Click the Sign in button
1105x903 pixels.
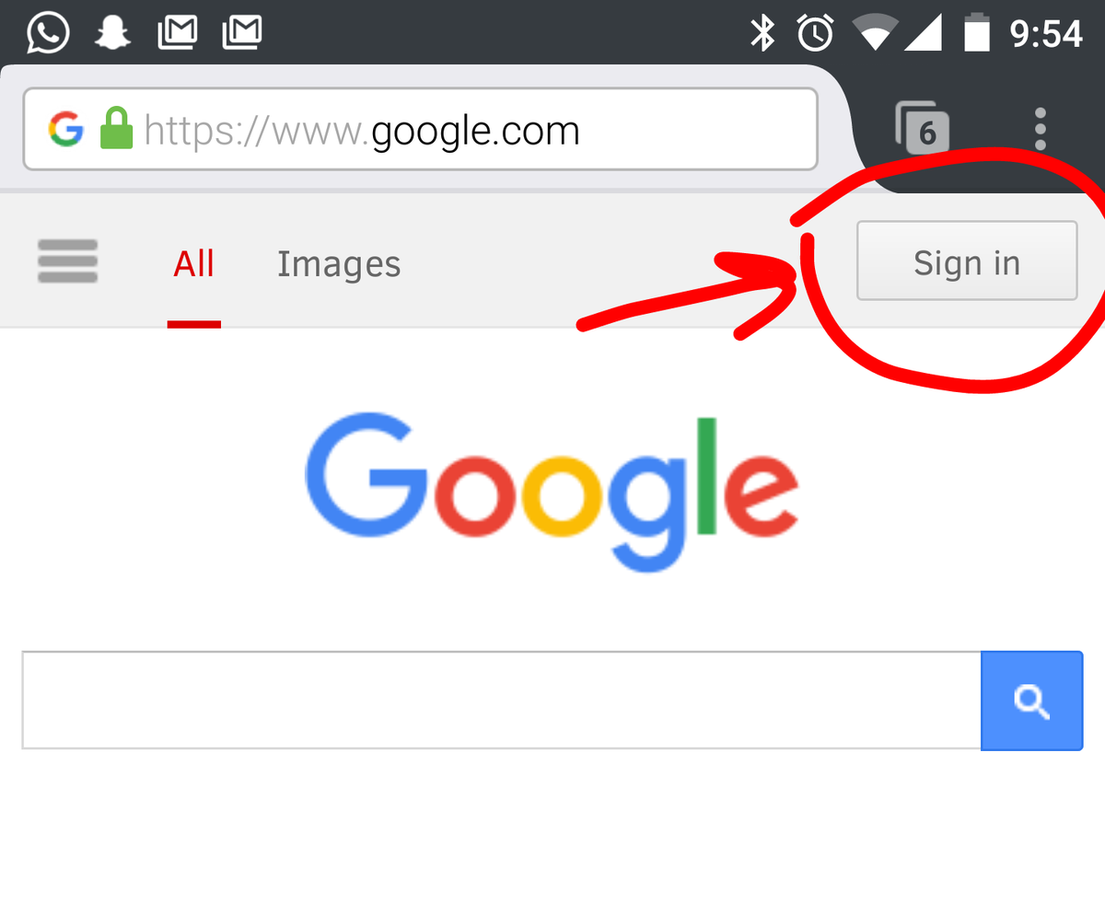coord(967,260)
